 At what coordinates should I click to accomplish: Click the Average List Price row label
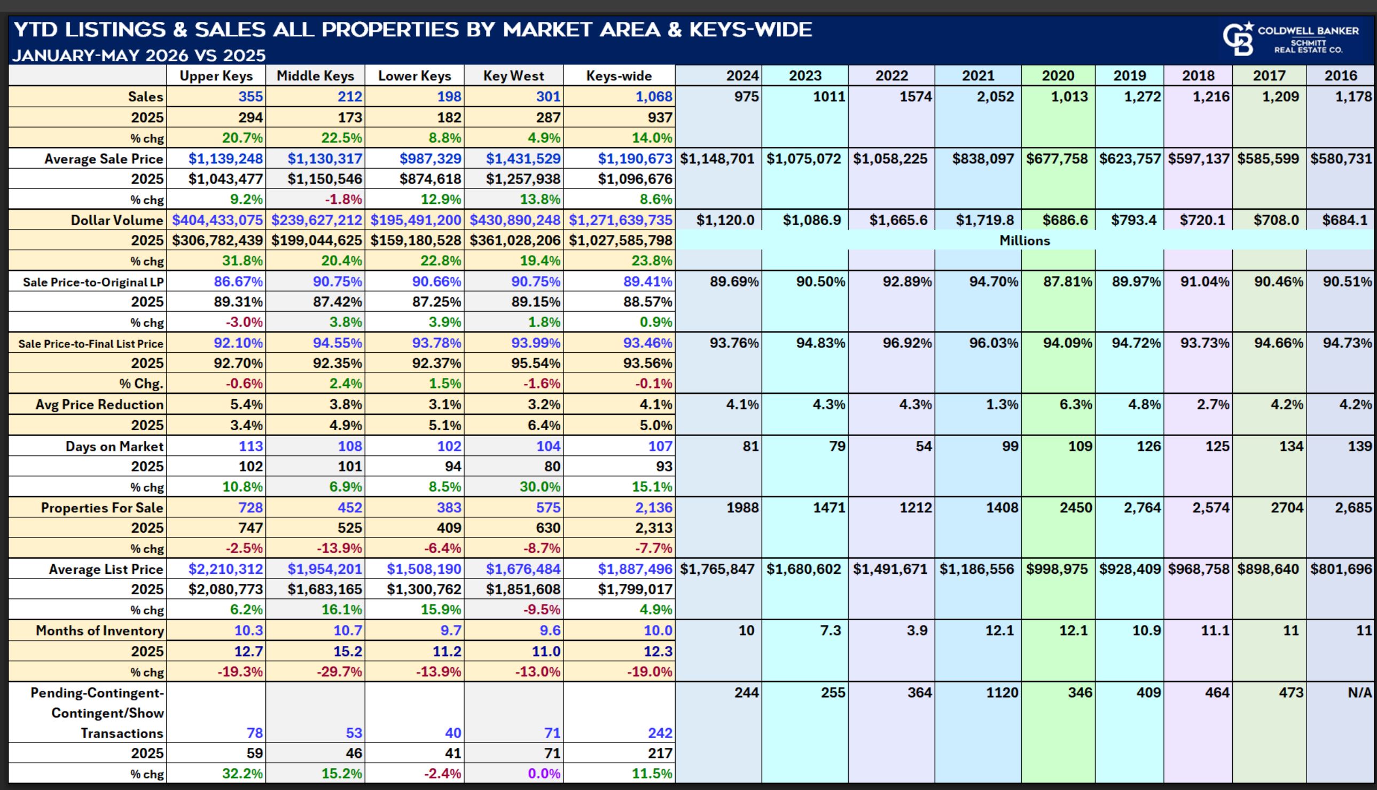coord(106,569)
